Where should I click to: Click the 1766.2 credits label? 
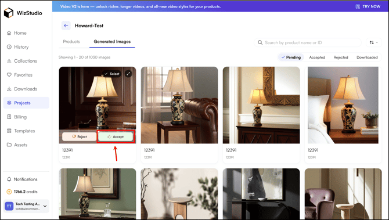26,192
